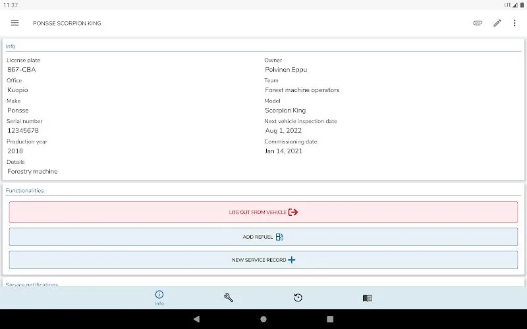This screenshot has width=527, height=329.
Task: Create a new service record
Action: [263, 260]
